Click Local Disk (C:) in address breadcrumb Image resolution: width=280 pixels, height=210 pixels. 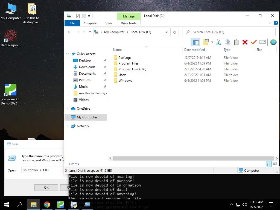pyautogui.click(x=141, y=32)
